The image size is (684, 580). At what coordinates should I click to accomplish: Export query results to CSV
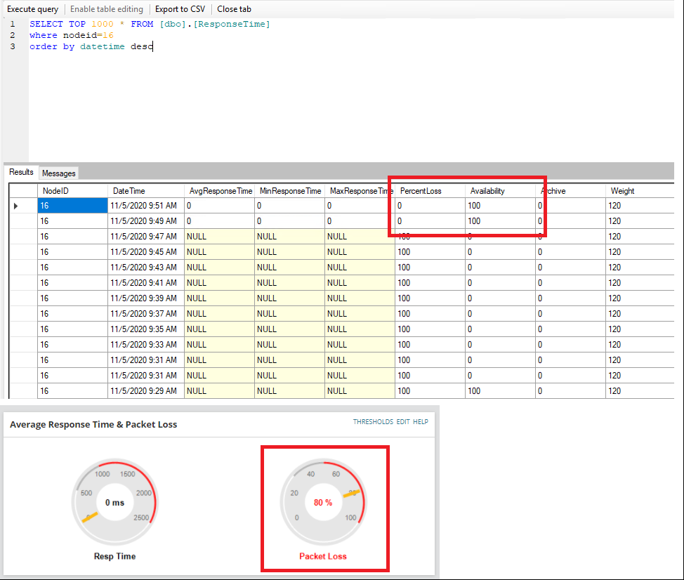click(x=180, y=9)
